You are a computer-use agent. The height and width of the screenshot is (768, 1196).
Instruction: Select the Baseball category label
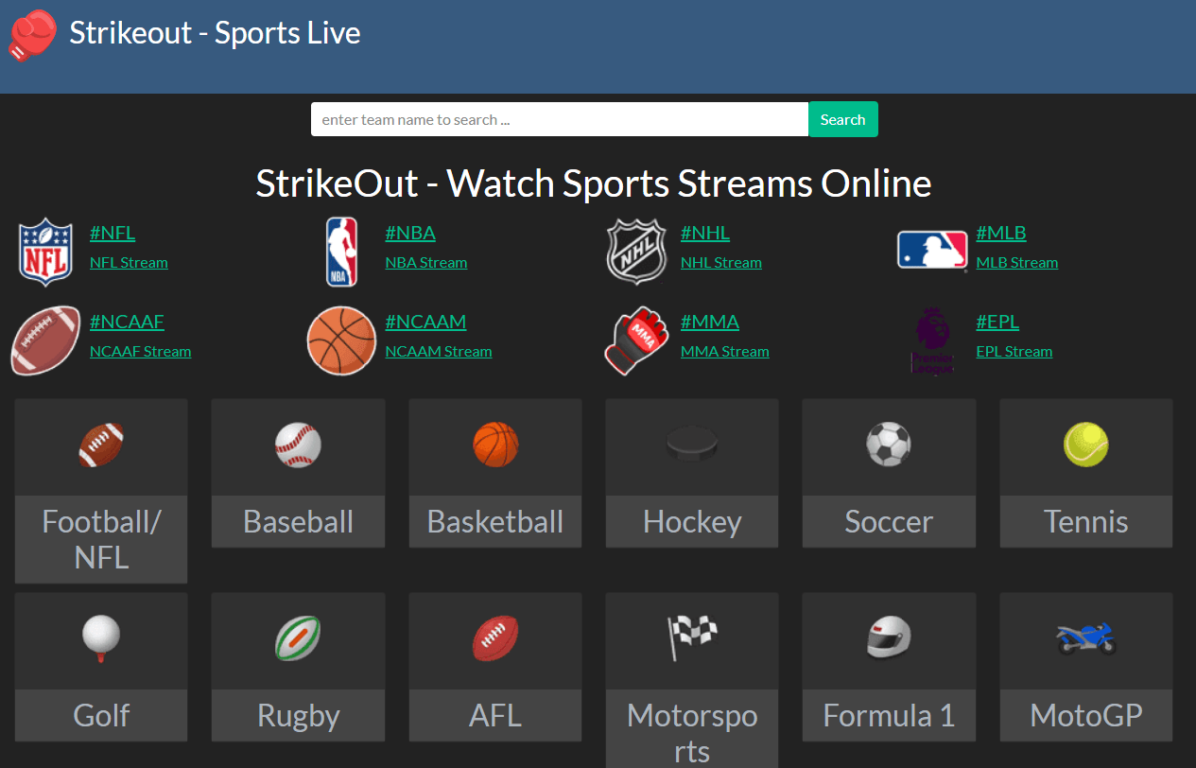[298, 521]
